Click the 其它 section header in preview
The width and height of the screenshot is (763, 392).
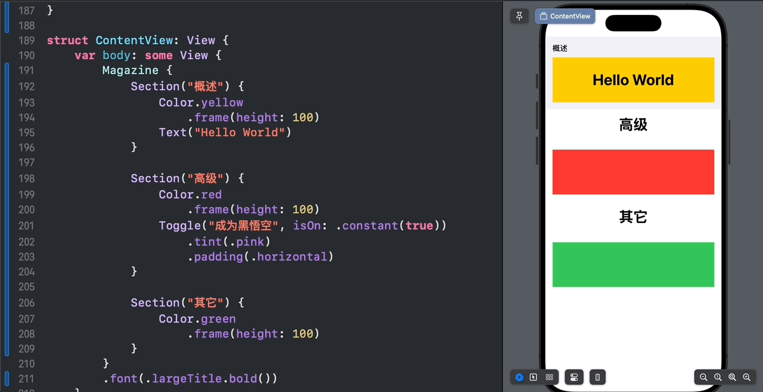tap(633, 217)
